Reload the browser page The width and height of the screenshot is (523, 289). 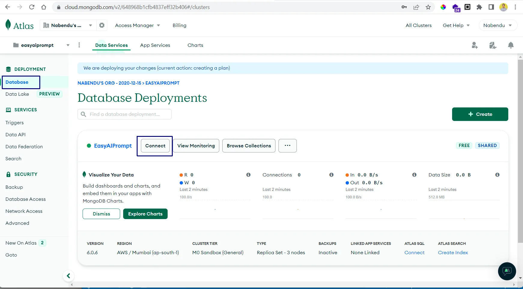tap(32, 7)
